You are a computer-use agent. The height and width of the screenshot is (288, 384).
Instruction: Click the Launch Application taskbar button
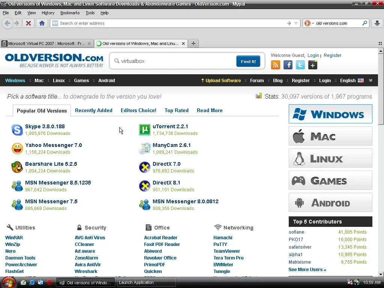(146, 283)
